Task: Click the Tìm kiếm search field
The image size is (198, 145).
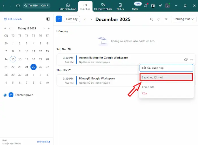Action: 37,5
